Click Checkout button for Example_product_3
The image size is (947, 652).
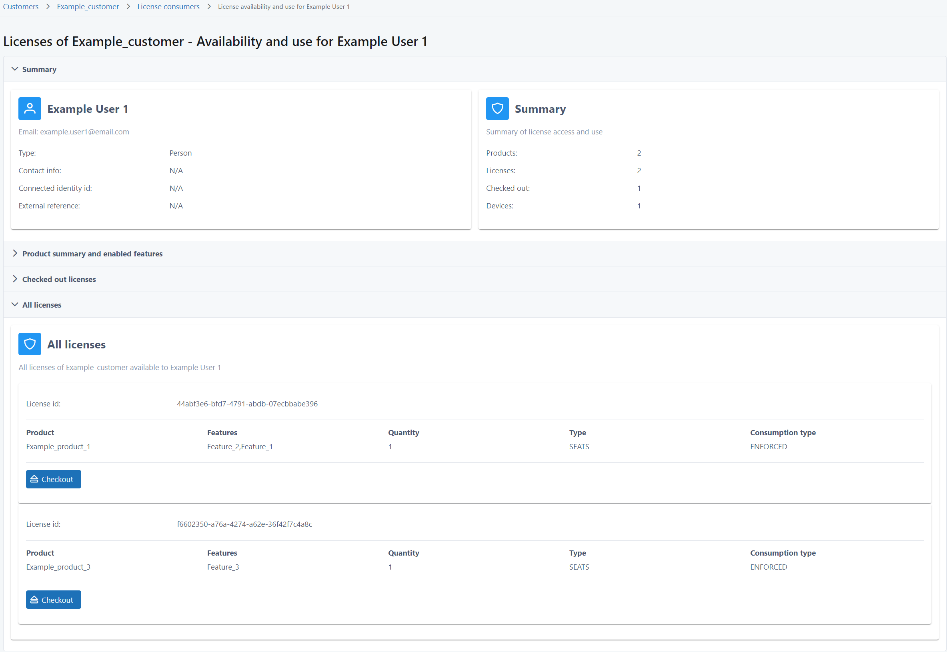(x=53, y=600)
